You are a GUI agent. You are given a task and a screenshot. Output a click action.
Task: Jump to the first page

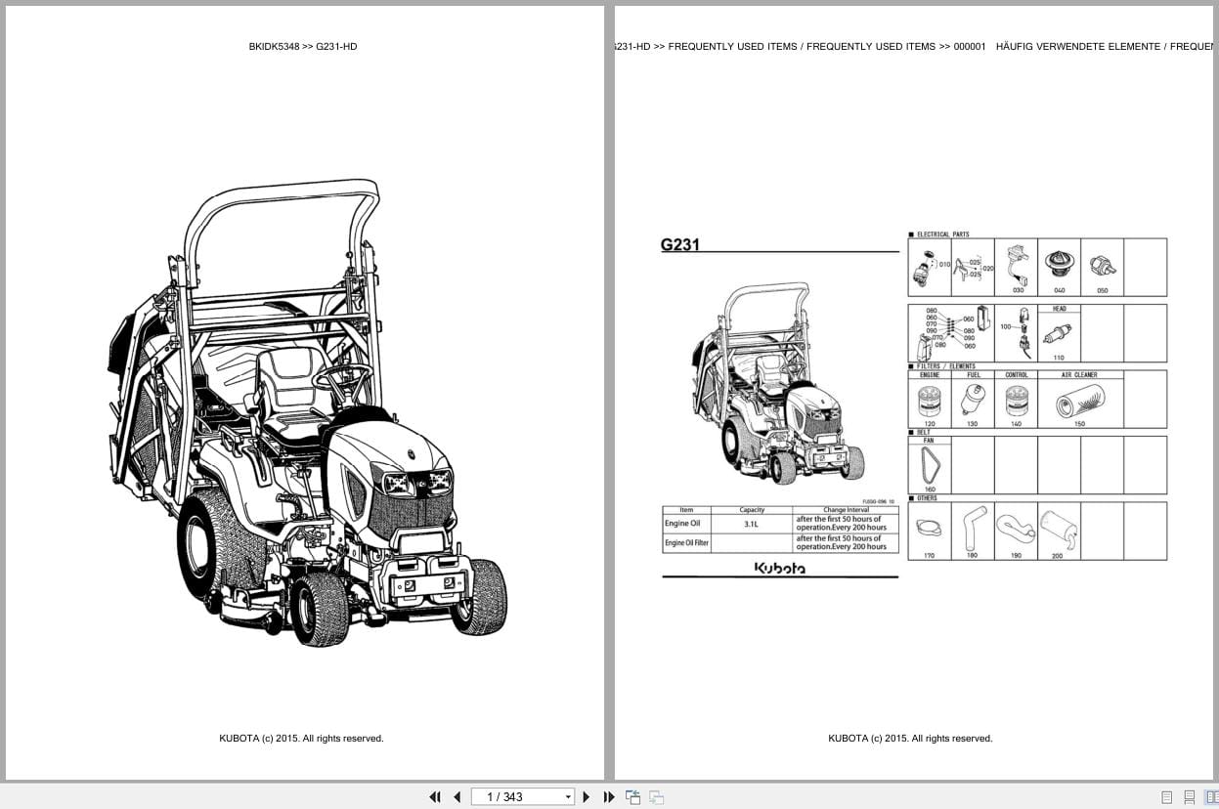pyautogui.click(x=435, y=797)
